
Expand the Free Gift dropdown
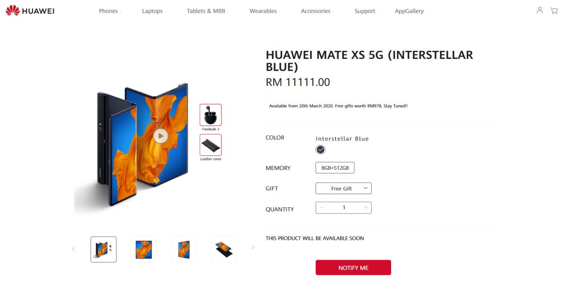(x=343, y=188)
